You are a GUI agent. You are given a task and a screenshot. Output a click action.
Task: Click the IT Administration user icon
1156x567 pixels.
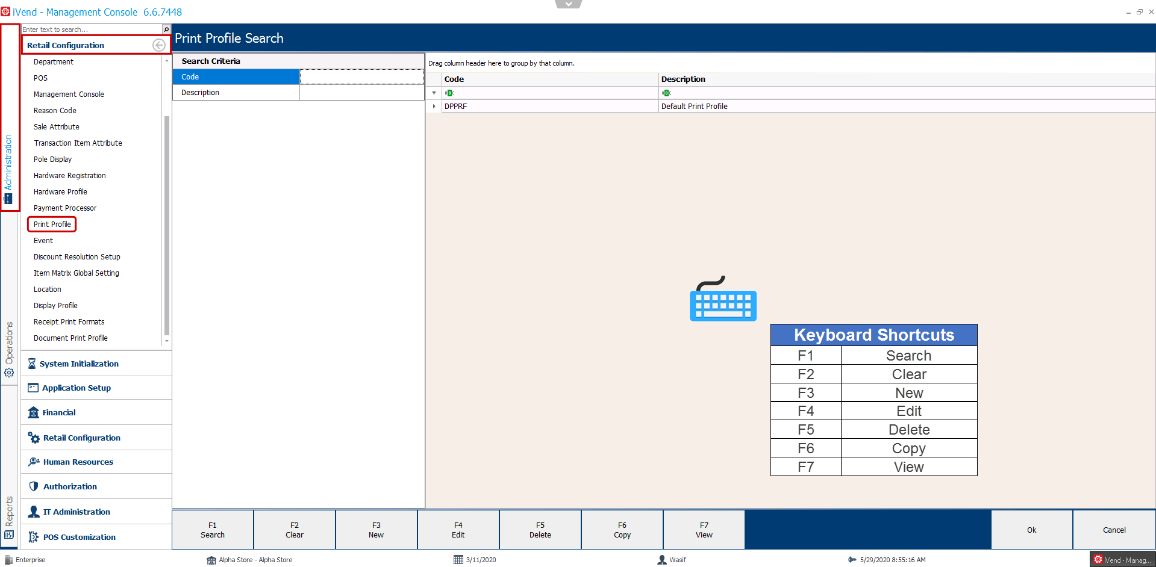(x=34, y=512)
